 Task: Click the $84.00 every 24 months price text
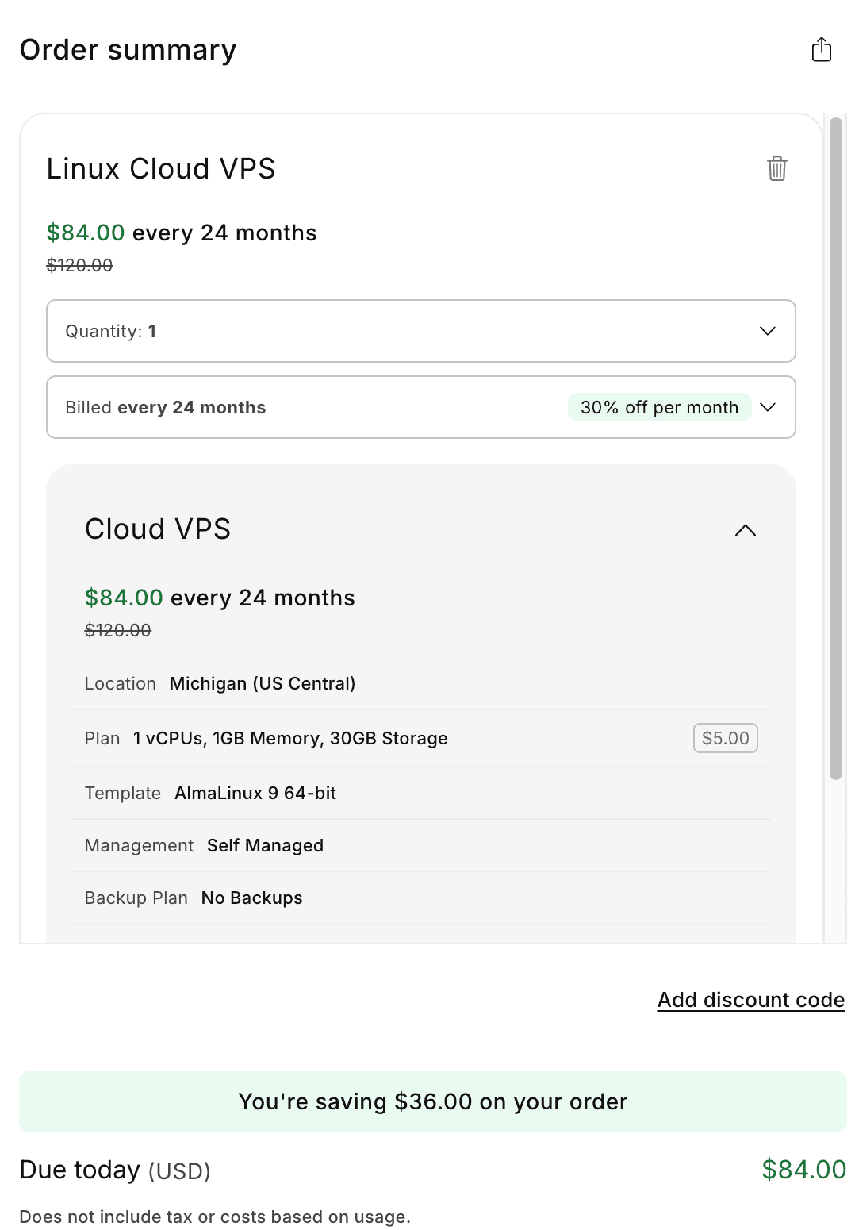tap(181, 233)
